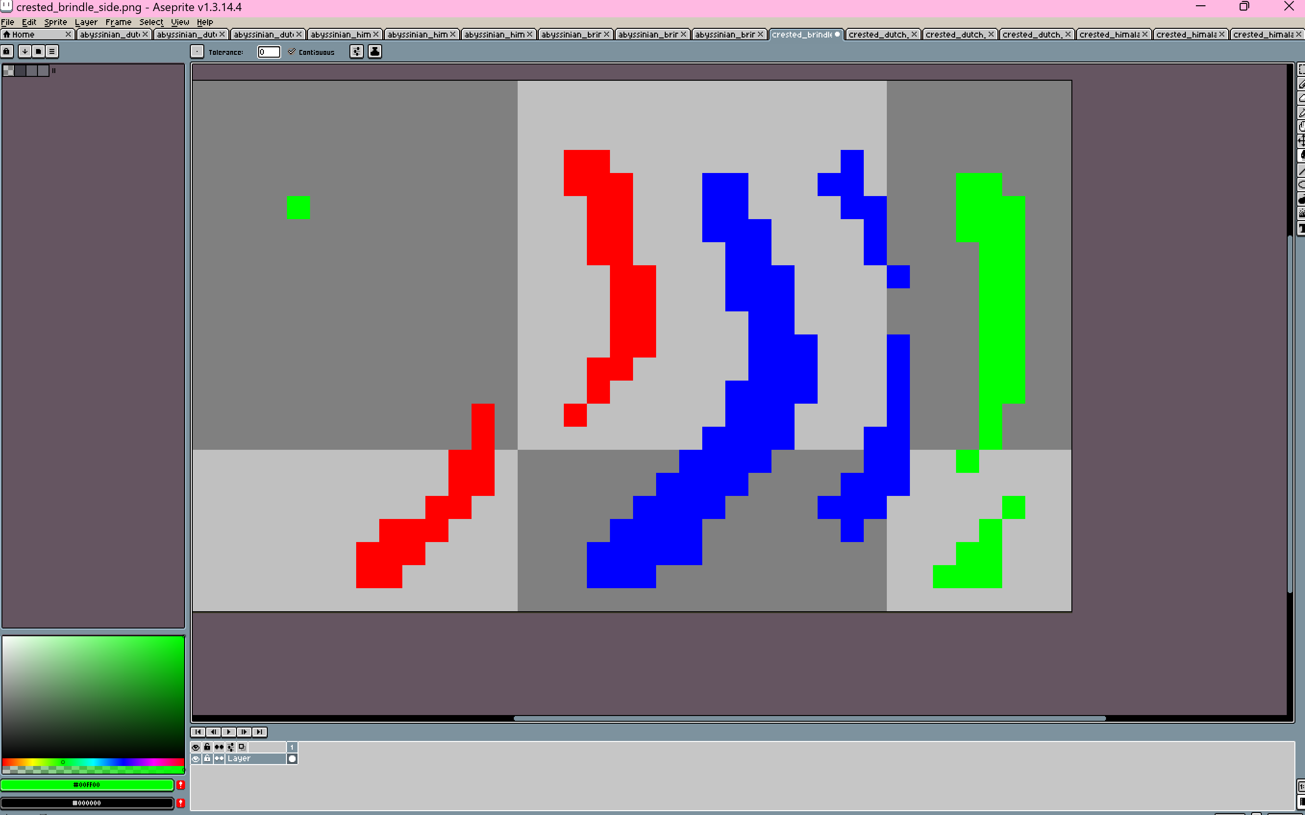Click inside the green saturation/value picker

coord(93,697)
